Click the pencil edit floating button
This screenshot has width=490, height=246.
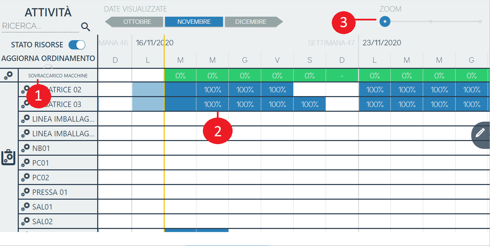point(480,133)
